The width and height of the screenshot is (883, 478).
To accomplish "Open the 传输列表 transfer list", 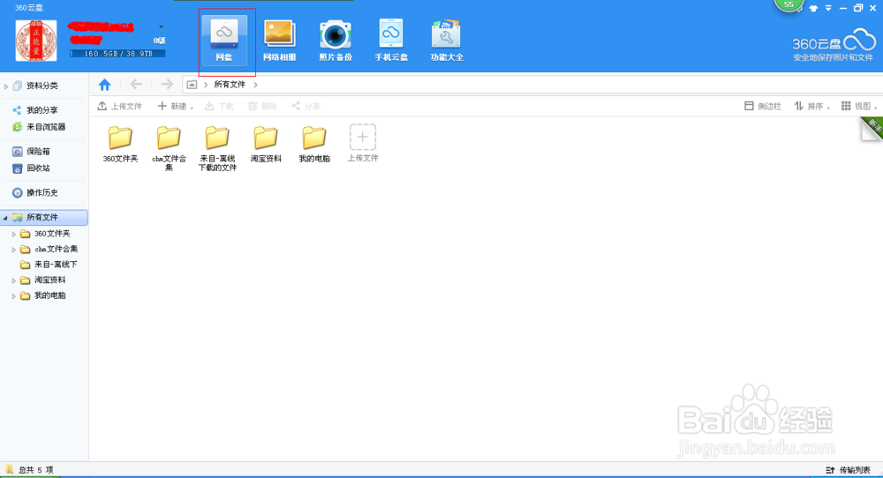I will pos(848,470).
